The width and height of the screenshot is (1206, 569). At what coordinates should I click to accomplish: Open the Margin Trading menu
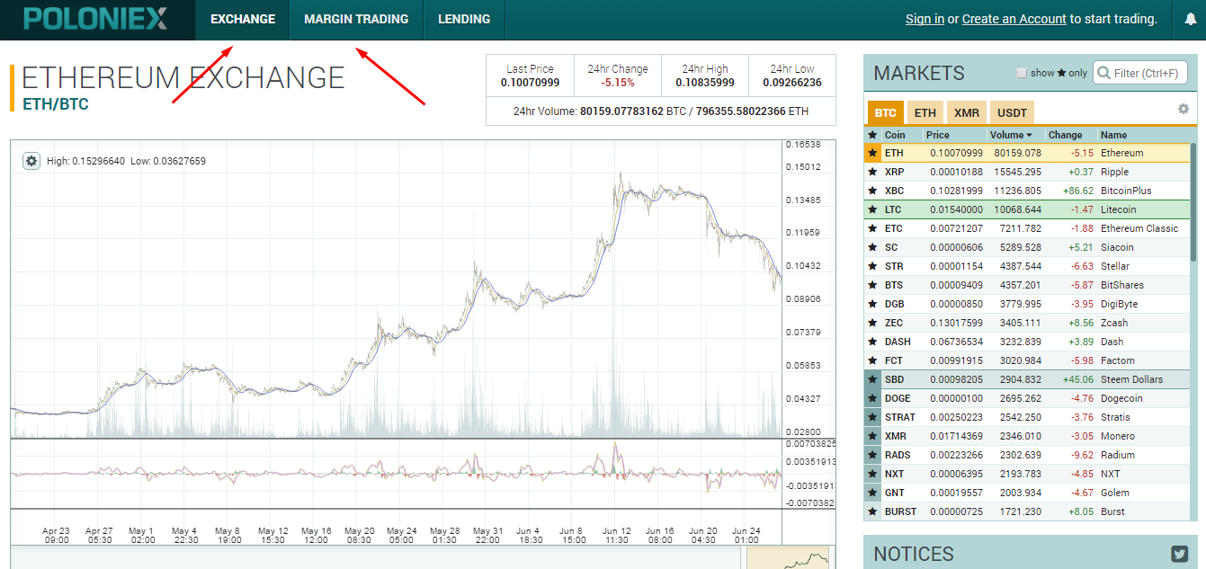click(356, 19)
